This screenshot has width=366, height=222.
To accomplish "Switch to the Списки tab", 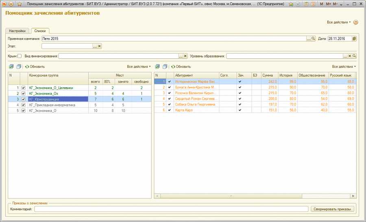I will pos(40,31).
